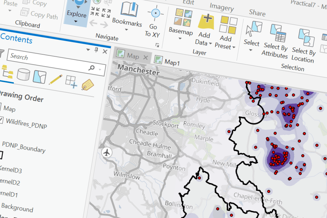Pin the Contents pane with auto-hide

(96, 51)
